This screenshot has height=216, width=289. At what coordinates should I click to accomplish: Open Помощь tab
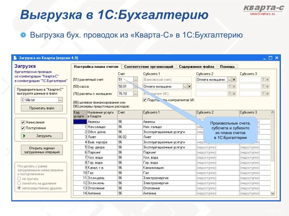227,66
